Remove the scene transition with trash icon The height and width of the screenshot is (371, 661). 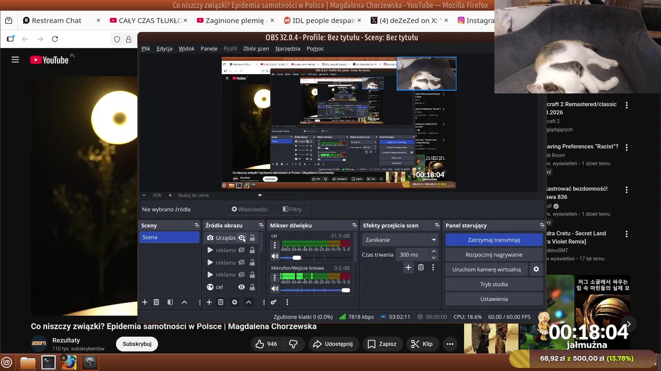(421, 267)
